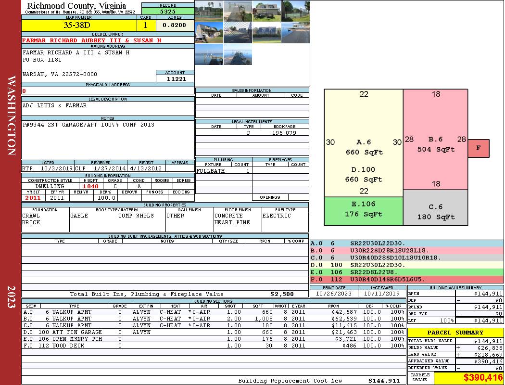Viewport: 505px width, 385px height.
Task: Click F.0 112 WOOD DECK row
Action: [x=214, y=346]
